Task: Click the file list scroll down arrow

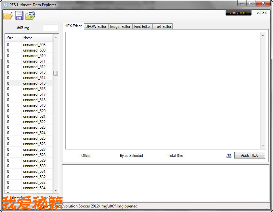Action: 56,190
